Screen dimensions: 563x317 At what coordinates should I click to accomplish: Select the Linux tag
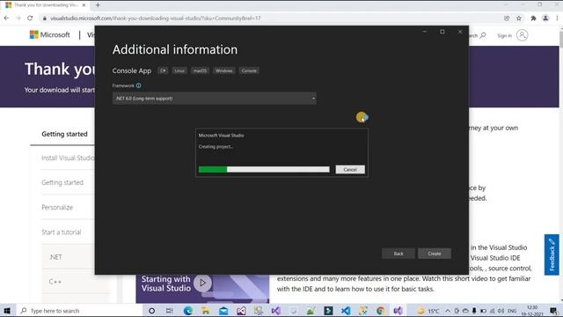(x=179, y=70)
